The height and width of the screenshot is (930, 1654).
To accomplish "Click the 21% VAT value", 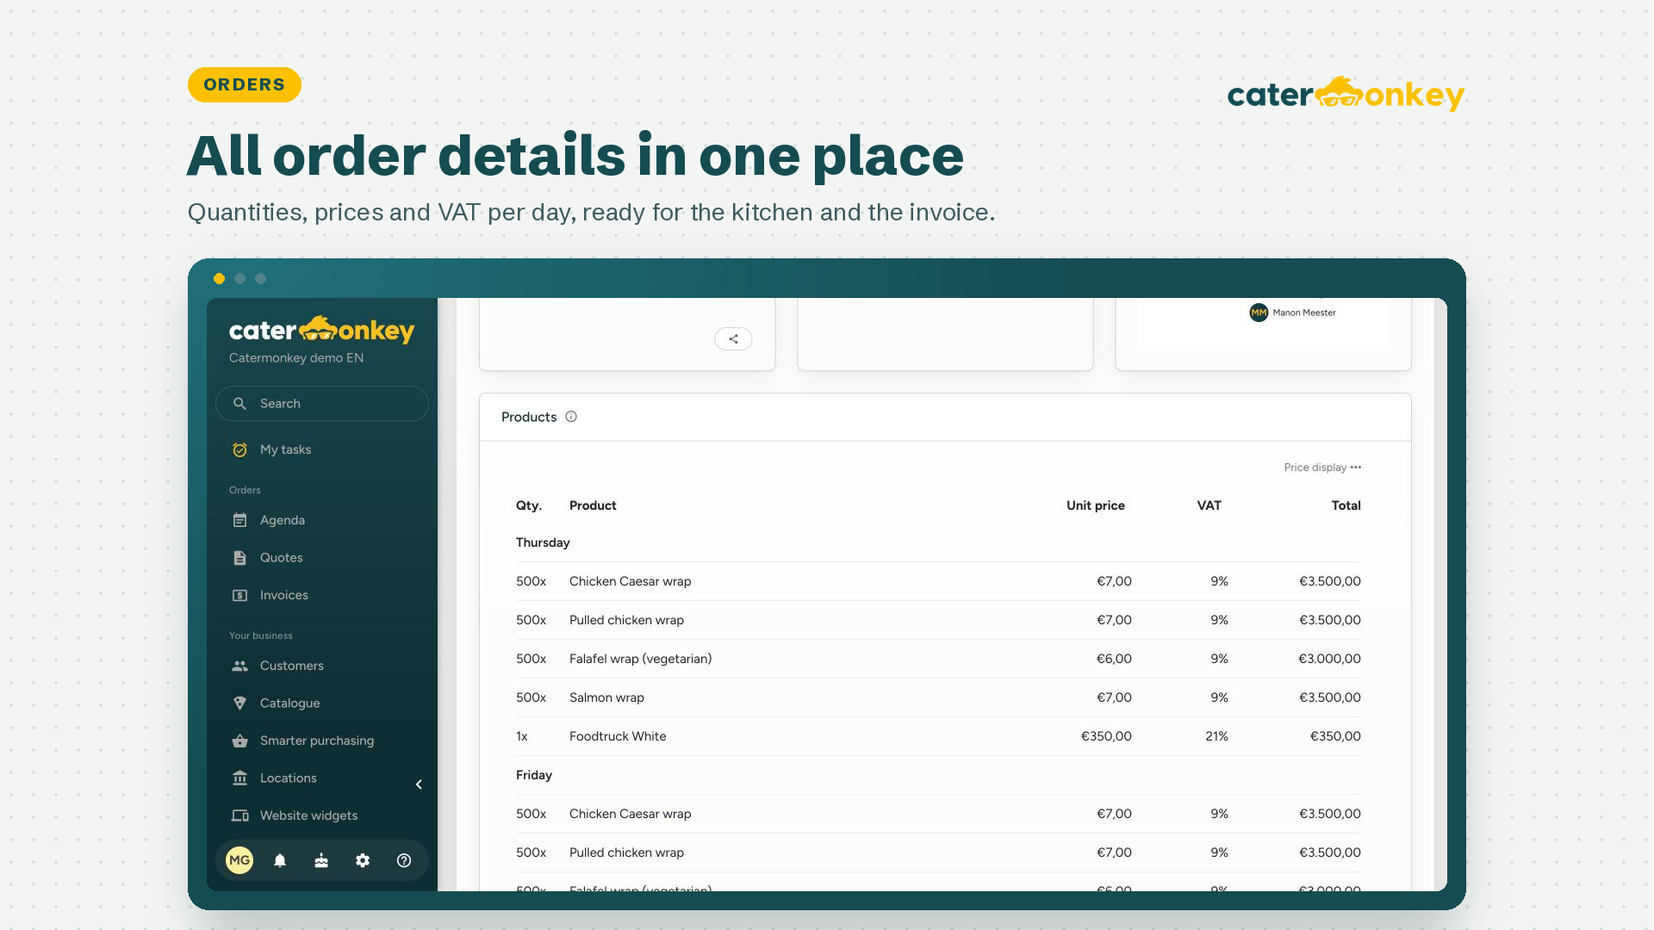I will point(1216,736).
